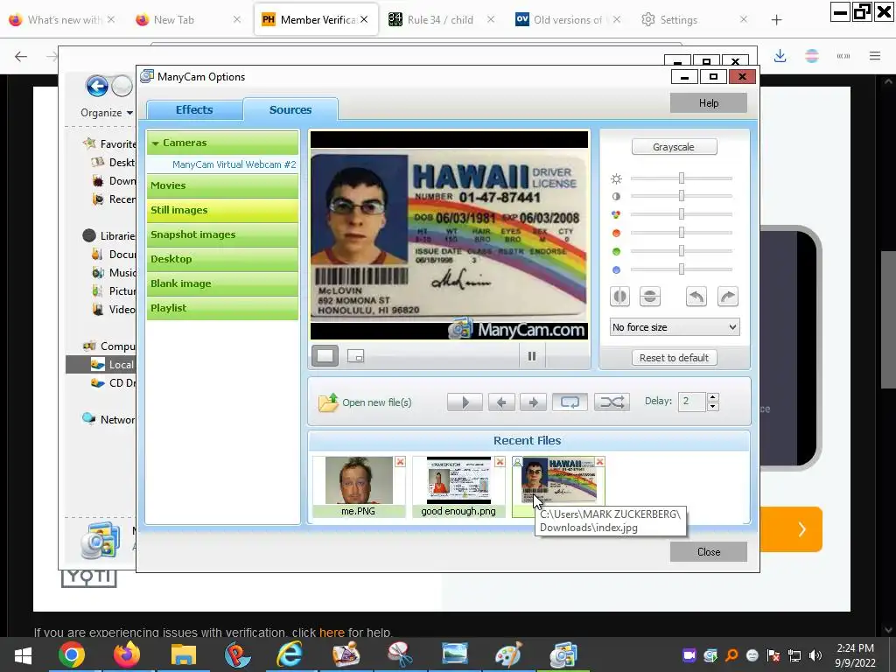Select the full-screen single view layout icon

(325, 356)
